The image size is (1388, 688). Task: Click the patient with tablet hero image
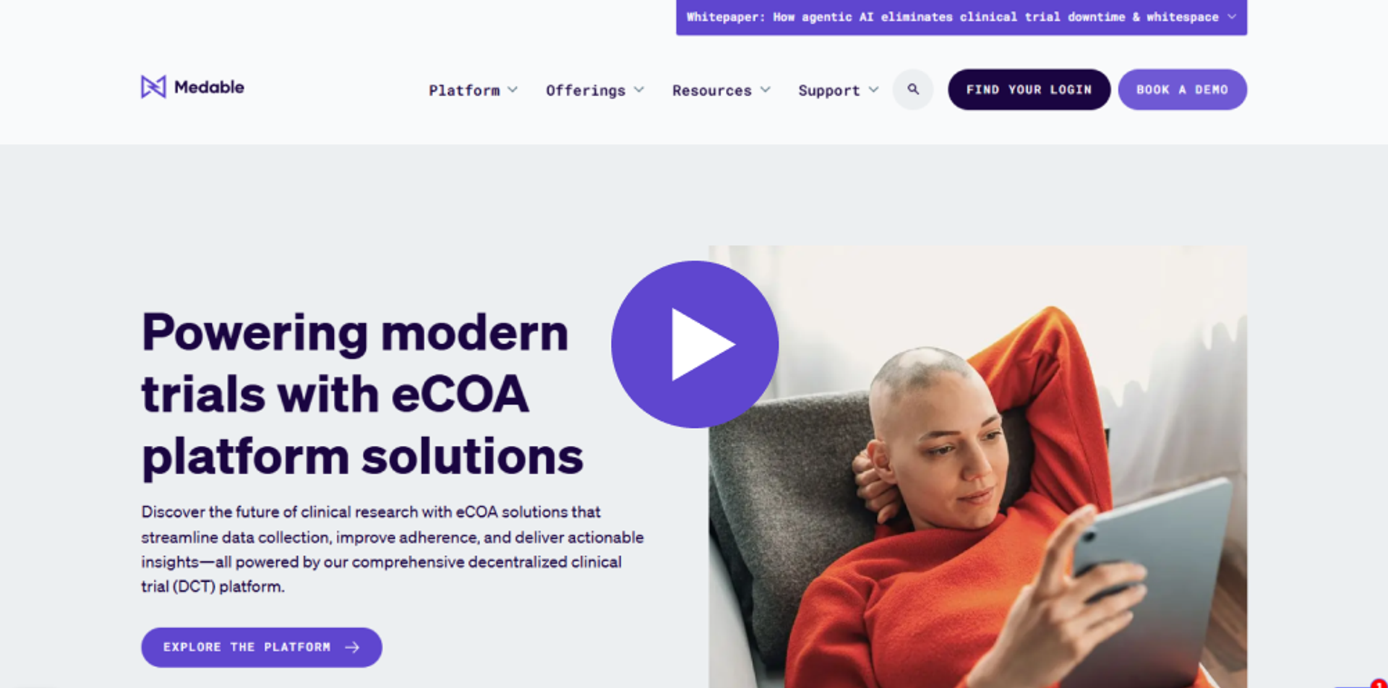click(x=977, y=467)
